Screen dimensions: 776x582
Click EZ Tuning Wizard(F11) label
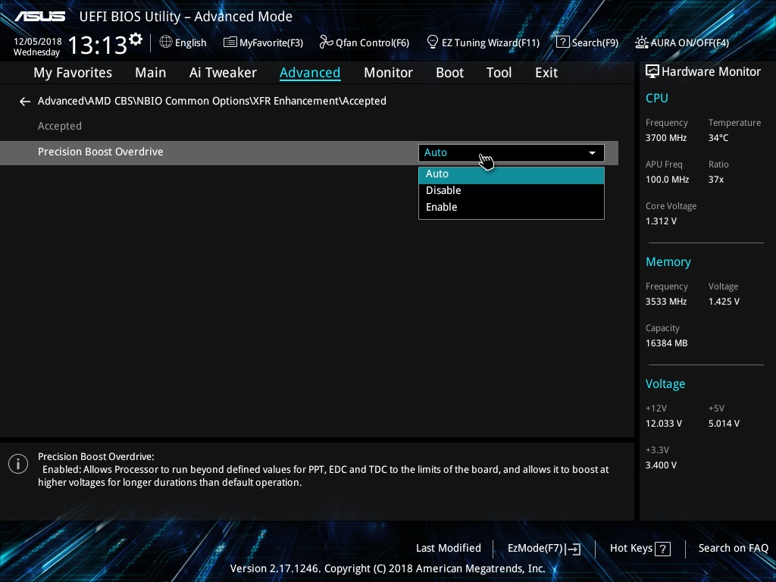(490, 42)
